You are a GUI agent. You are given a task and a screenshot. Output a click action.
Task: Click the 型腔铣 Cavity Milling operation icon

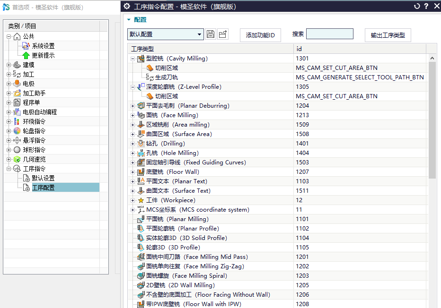pyautogui.click(x=141, y=59)
